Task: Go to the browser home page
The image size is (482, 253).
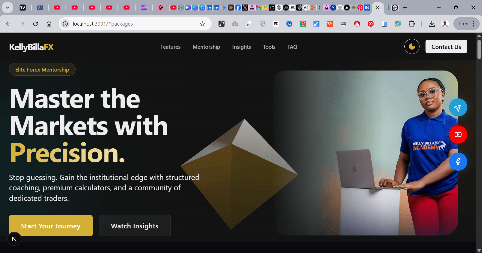Action: tap(49, 24)
